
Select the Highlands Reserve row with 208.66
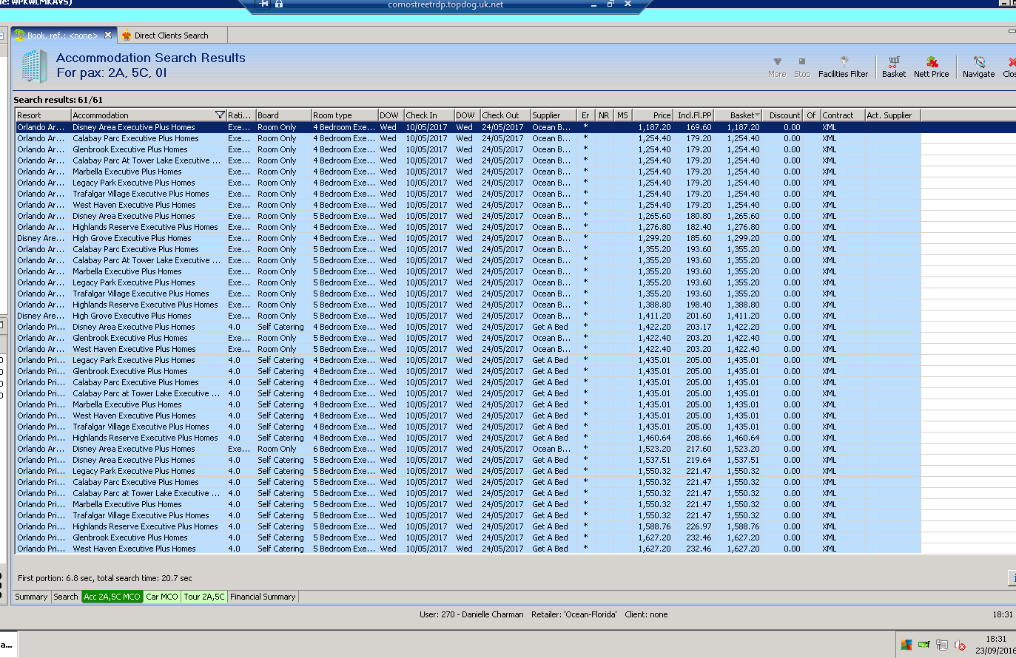coord(468,438)
